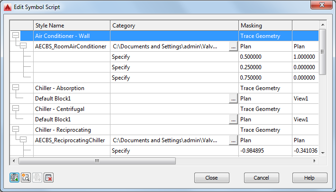Collapse the Chiller - Absorption node

pyautogui.click(x=16, y=87)
